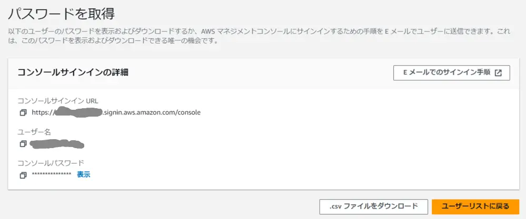Download the .csv ファイル credentials
This screenshot has width=526, height=219.
[x=374, y=206]
